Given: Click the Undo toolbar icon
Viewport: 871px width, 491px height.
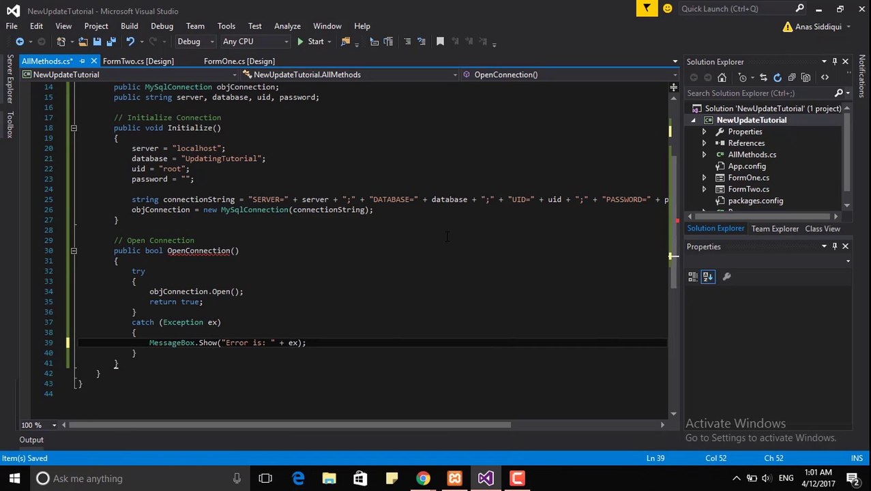Looking at the screenshot, I should coord(130,42).
